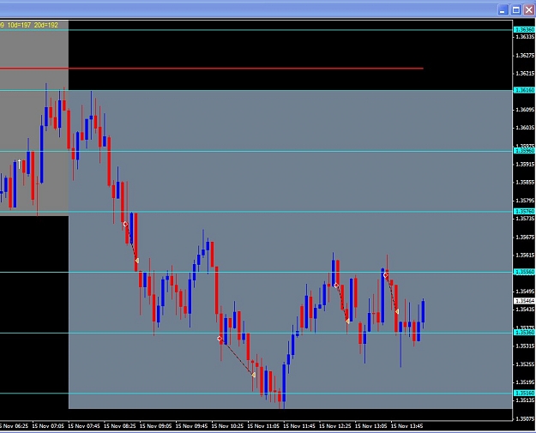Select the cyan level line at 1.35760
The width and height of the screenshot is (536, 433).
[256, 212]
